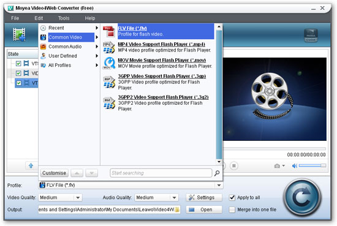Click the User Defined person icon
Viewport: 337px width, 226px height.
(x=44, y=56)
